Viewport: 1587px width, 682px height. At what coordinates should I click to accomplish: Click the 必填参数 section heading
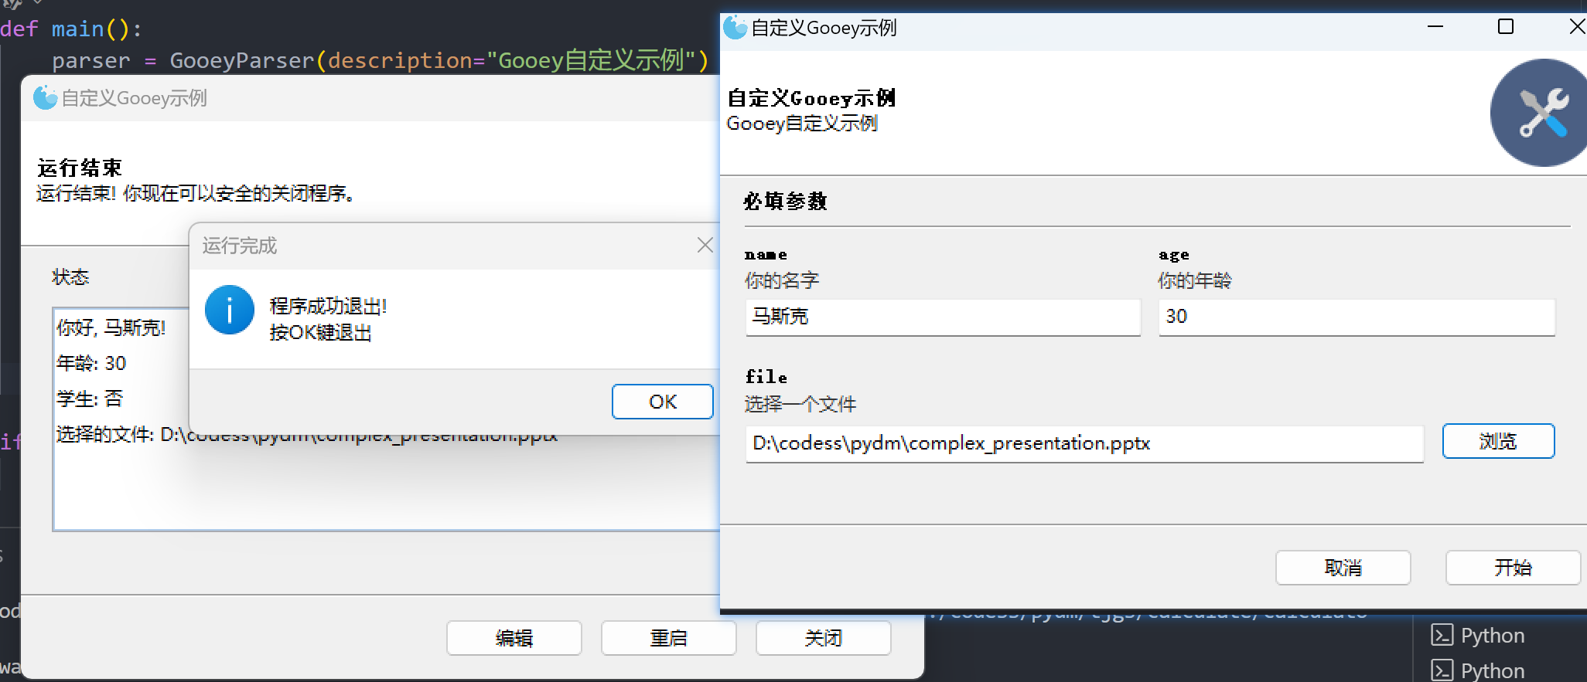coord(786,201)
